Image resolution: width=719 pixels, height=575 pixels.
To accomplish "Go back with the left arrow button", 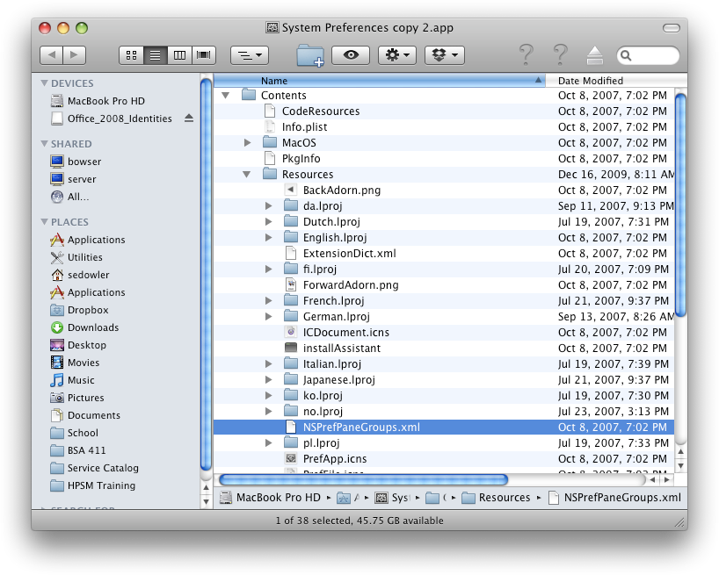I will [x=51, y=55].
